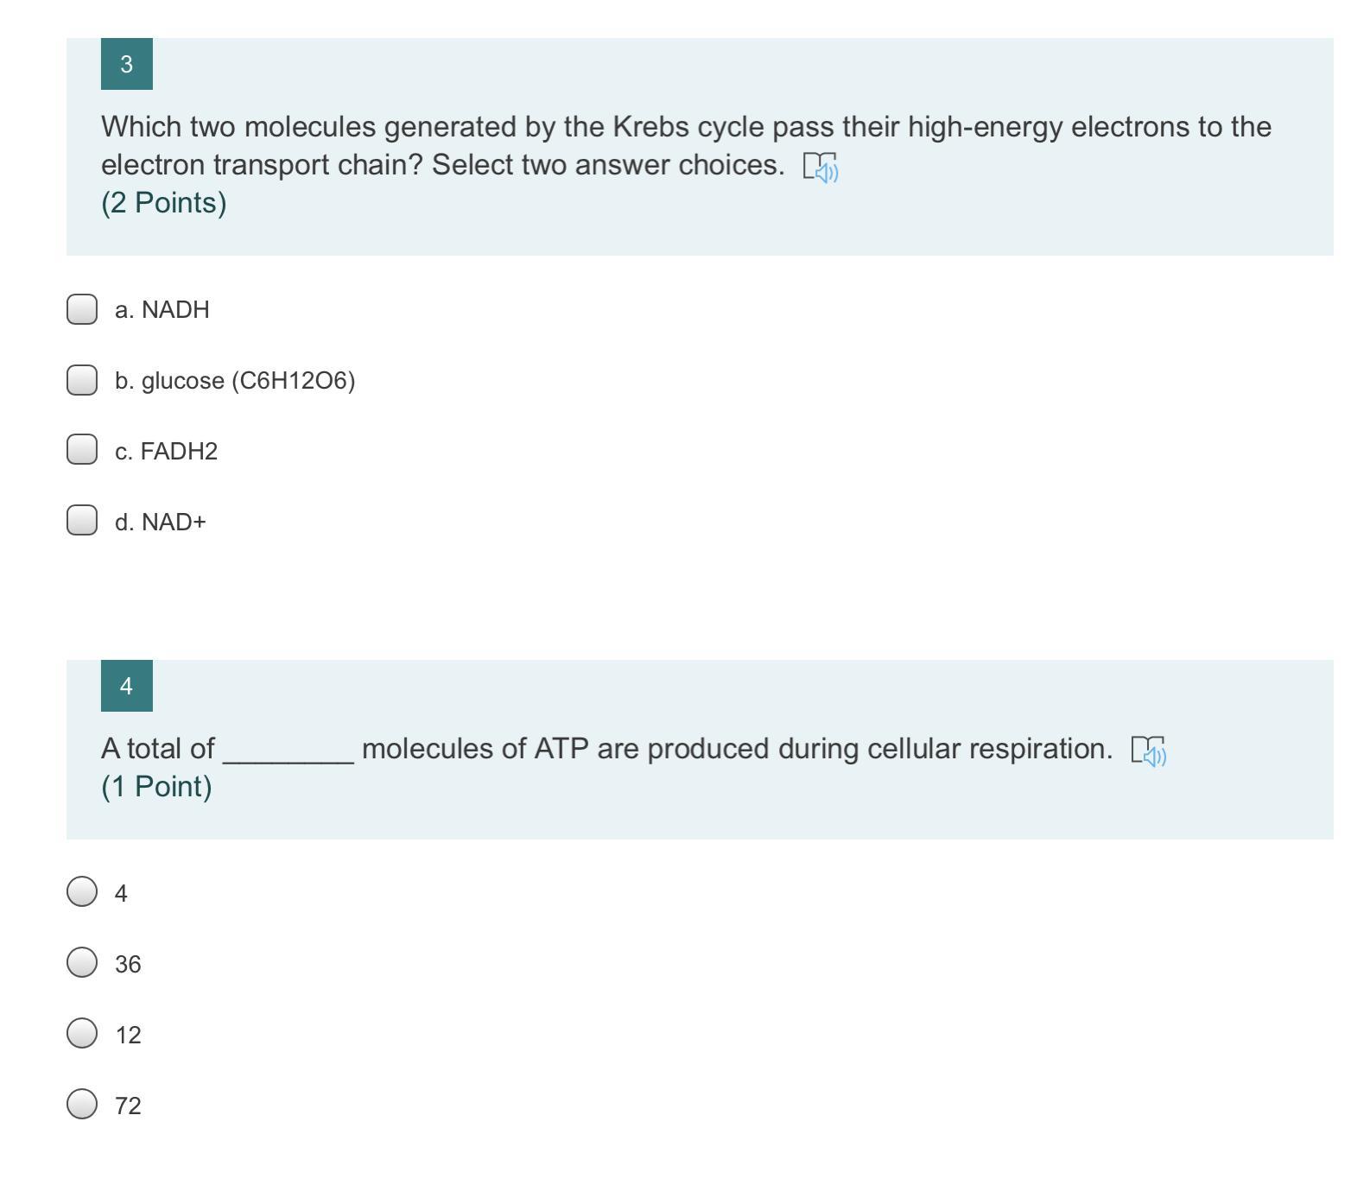Click the 'b. glucose (C6H12O6)' label text

(x=235, y=381)
